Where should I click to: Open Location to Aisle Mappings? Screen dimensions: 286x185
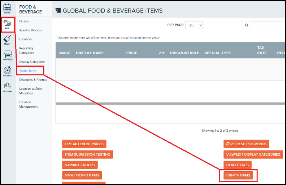tap(31, 91)
